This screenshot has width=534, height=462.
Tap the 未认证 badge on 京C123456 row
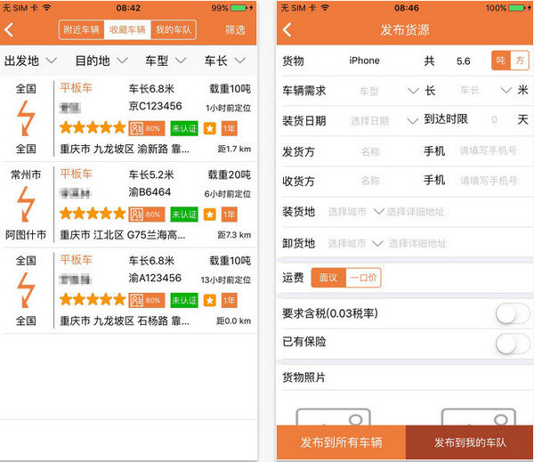point(184,128)
